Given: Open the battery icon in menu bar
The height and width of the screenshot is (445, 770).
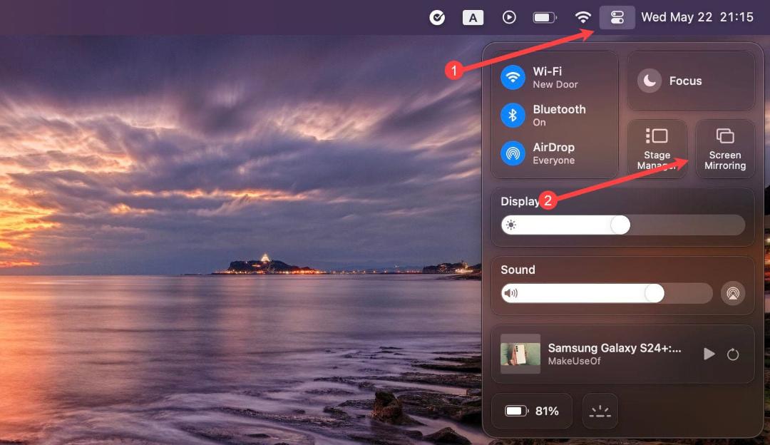Looking at the screenshot, I should click(x=545, y=18).
